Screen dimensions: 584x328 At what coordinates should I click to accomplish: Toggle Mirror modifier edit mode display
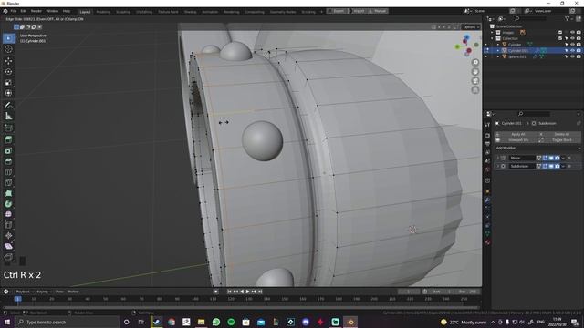(545, 158)
